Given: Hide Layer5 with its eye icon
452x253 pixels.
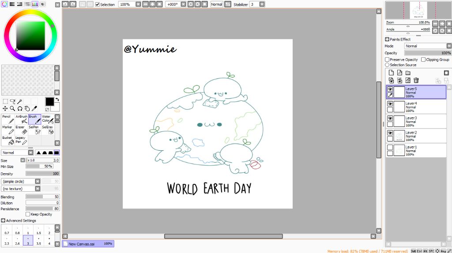Looking at the screenshot, I should (390, 89).
